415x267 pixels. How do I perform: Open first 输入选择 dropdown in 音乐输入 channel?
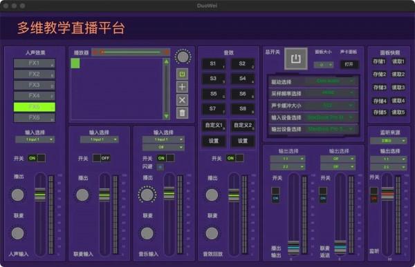pyautogui.click(x=163, y=139)
